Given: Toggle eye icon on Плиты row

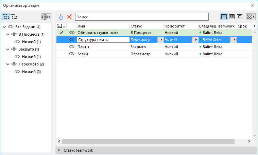Looking at the screenshot, I should tap(72, 47).
